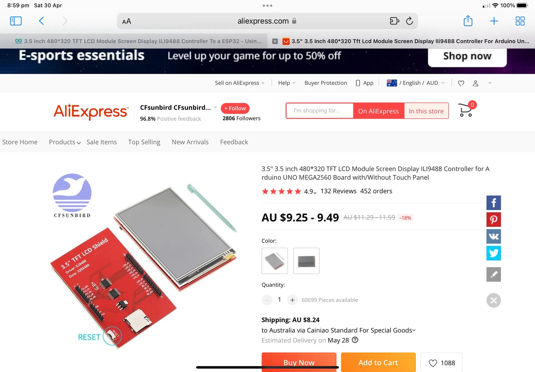Viewport: 535px width, 372px height.
Task: Open the Top Selling store tab
Action: point(144,142)
